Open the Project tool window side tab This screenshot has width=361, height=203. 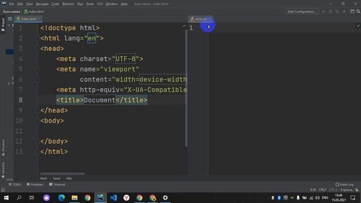(3, 25)
